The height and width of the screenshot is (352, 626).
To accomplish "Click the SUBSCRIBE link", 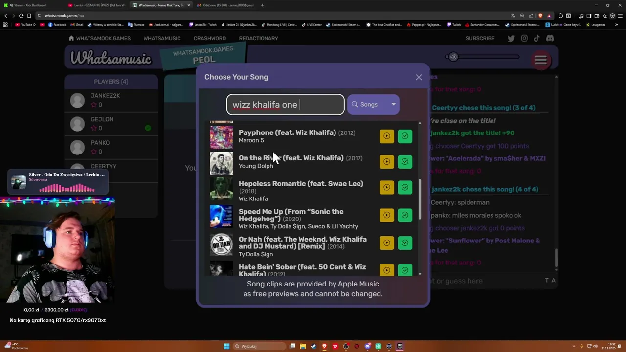I will (x=480, y=38).
